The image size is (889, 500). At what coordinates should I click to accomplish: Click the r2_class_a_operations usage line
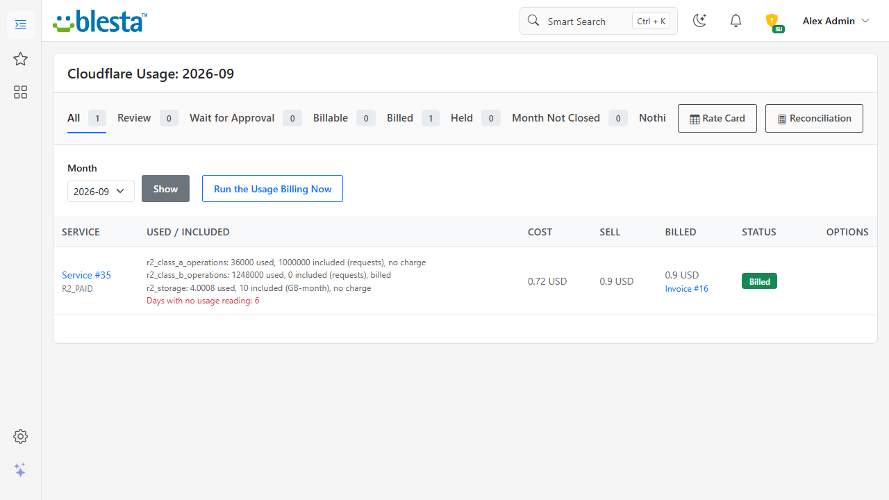click(286, 262)
